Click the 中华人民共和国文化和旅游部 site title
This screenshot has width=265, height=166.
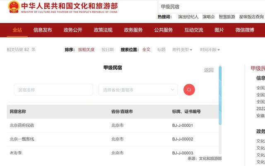pyautogui.click(x=70, y=6)
